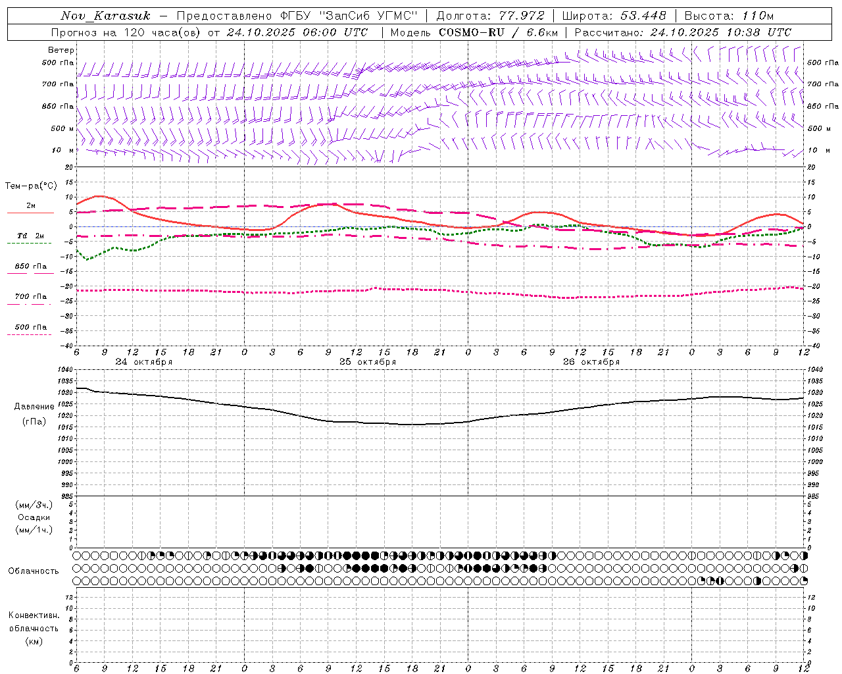Click the (мм/3ч.) precipitation unit label
The width and height of the screenshot is (842, 674).
(x=34, y=505)
